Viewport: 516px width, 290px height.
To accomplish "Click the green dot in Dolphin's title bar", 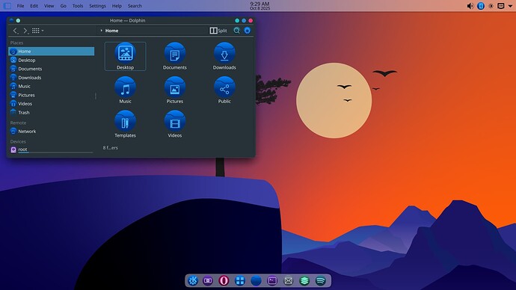I will [x=18, y=20].
